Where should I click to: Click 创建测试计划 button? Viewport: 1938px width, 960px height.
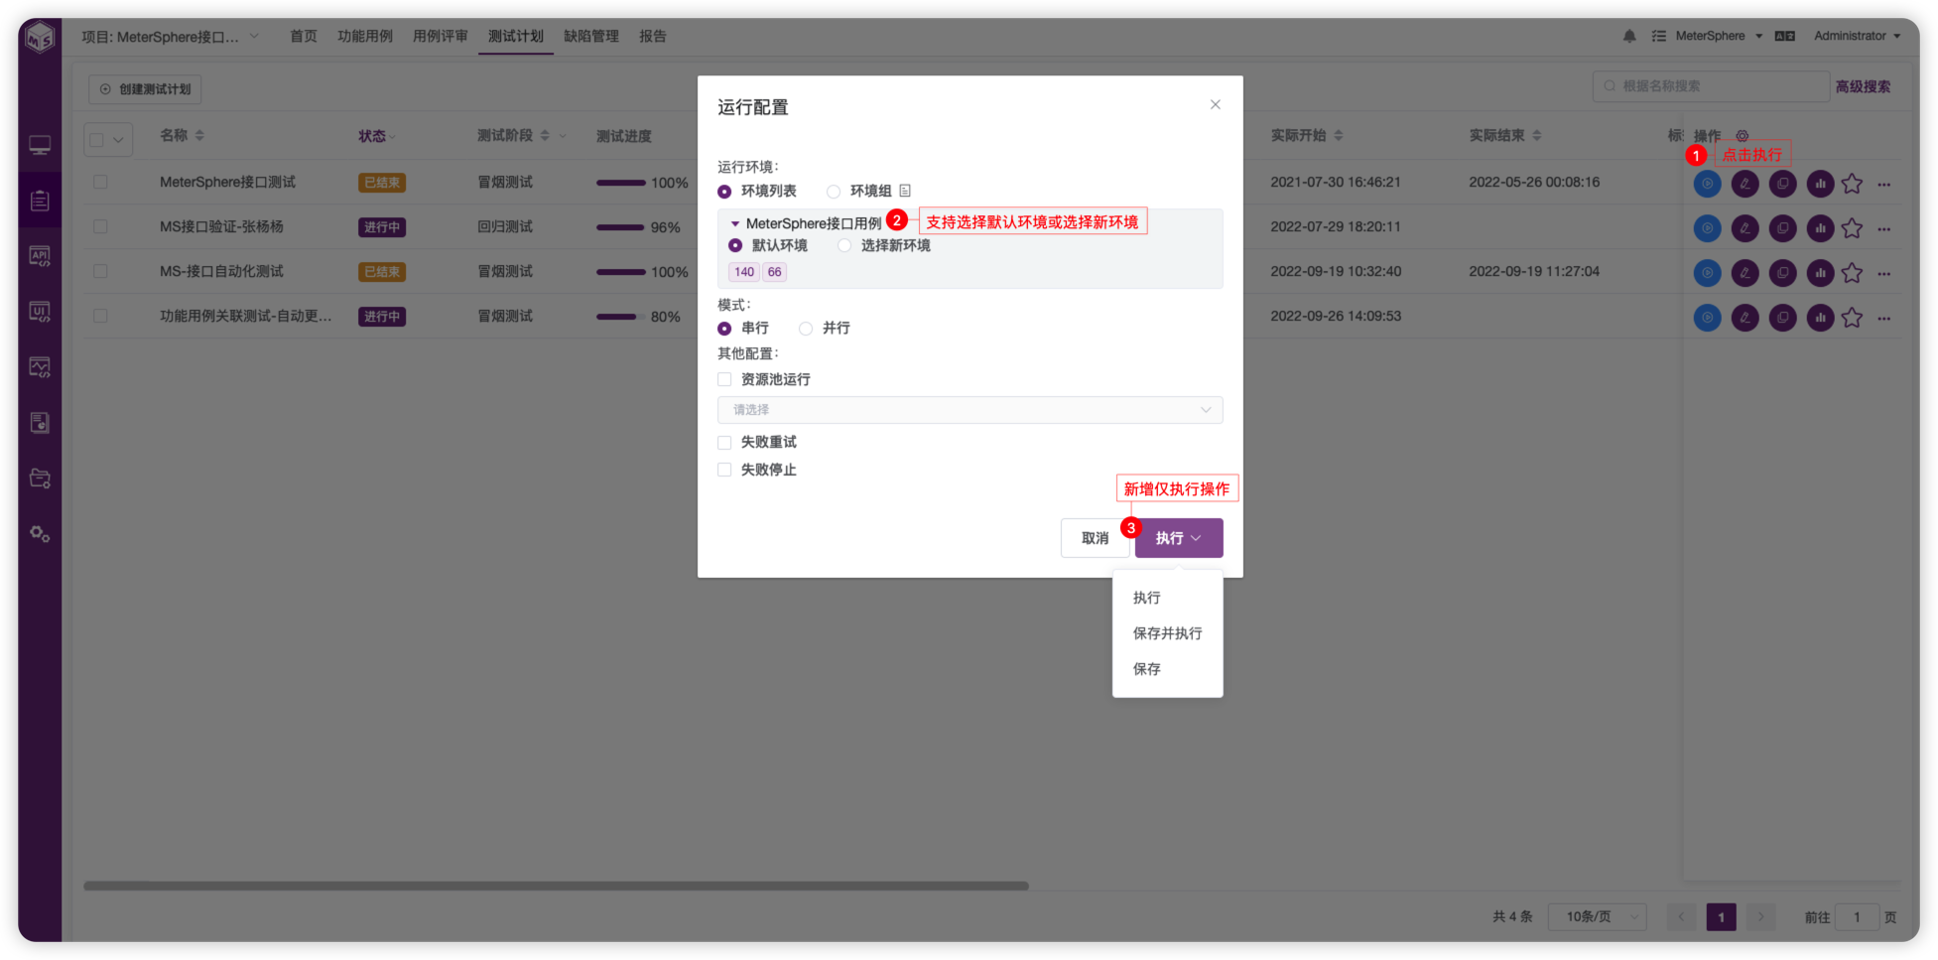tap(145, 89)
